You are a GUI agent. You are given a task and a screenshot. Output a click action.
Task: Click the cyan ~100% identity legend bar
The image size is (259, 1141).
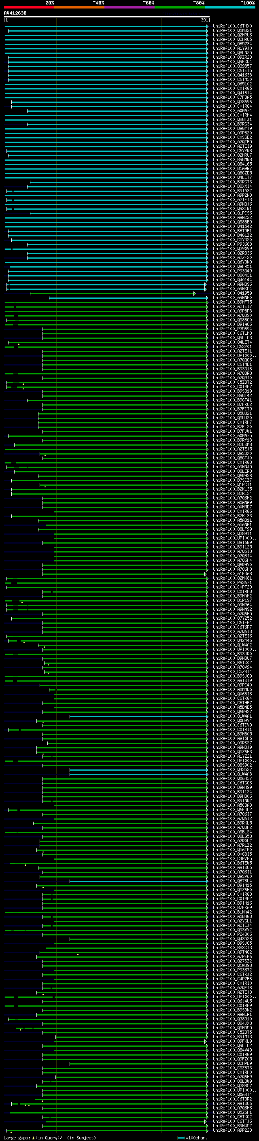click(x=230, y=7)
